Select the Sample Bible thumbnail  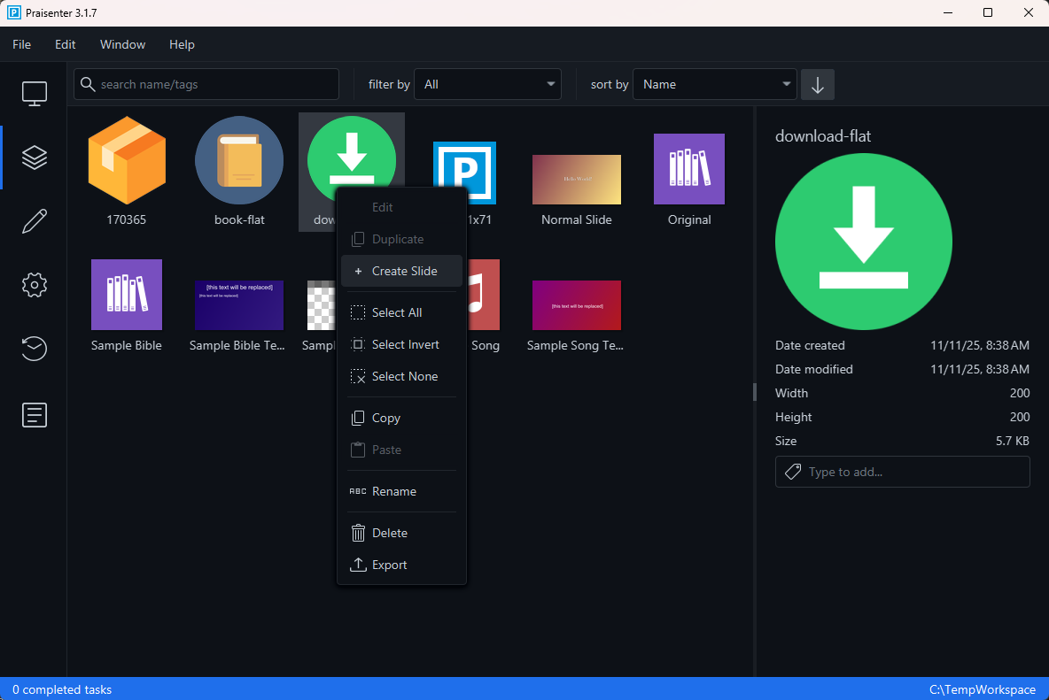[x=126, y=295]
